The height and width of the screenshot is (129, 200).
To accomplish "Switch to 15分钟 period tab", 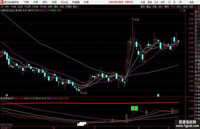I will pos(27,7).
